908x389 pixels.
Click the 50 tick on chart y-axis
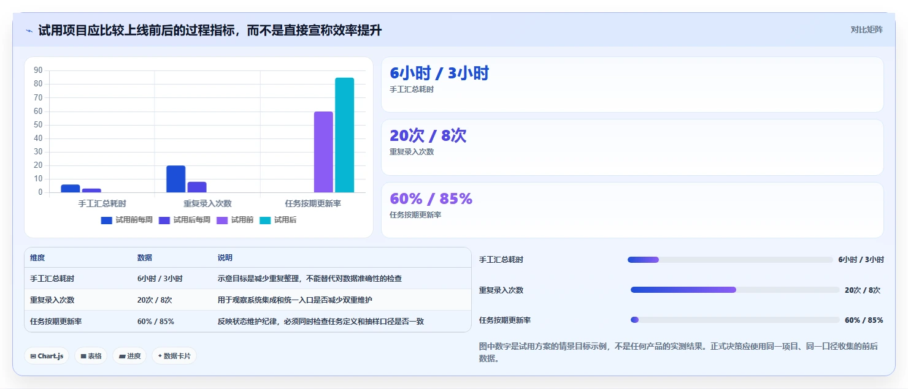pyautogui.click(x=38, y=124)
